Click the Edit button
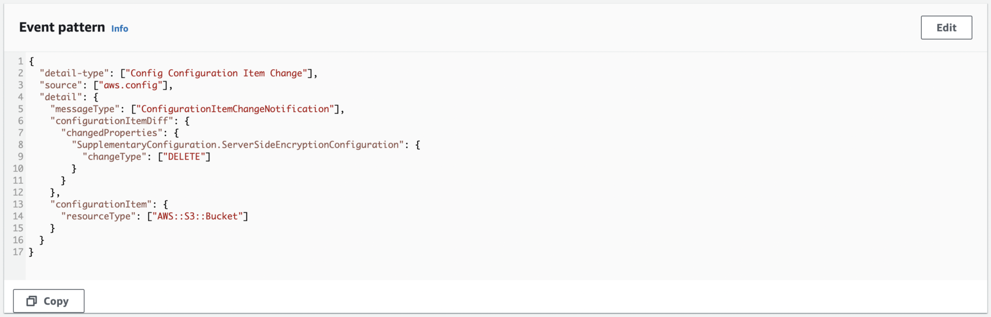 click(x=946, y=28)
